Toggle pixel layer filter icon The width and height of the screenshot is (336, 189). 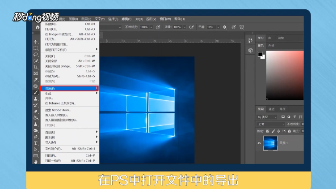(x=283, y=117)
